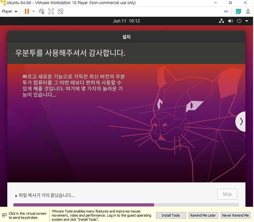Click the Skip button
The width and height of the screenshot is (254, 222).
227,194
